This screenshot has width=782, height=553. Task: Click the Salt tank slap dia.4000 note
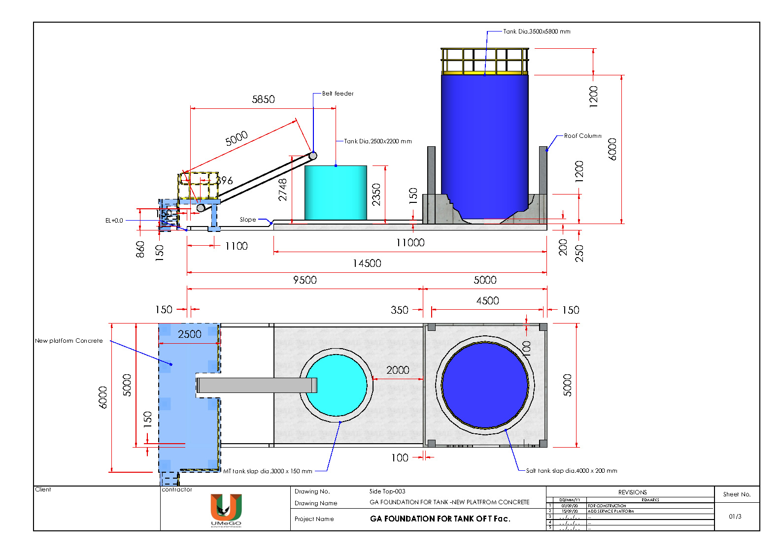[572, 471]
